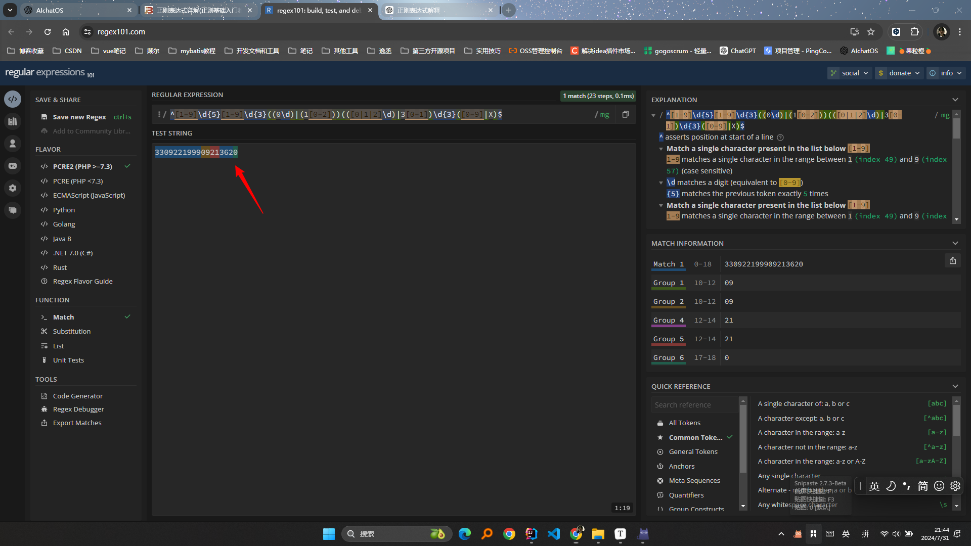The height and width of the screenshot is (546, 971).
Task: Open the regex quiz gamepad icon
Action: [x=13, y=166]
